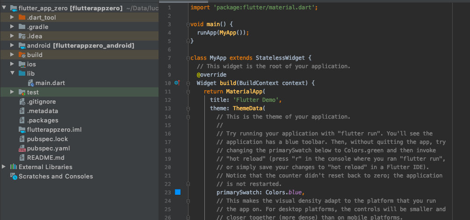Click the pubspec.yaml YML icon
Viewport: 470px width, 220px height.
coord(22,149)
